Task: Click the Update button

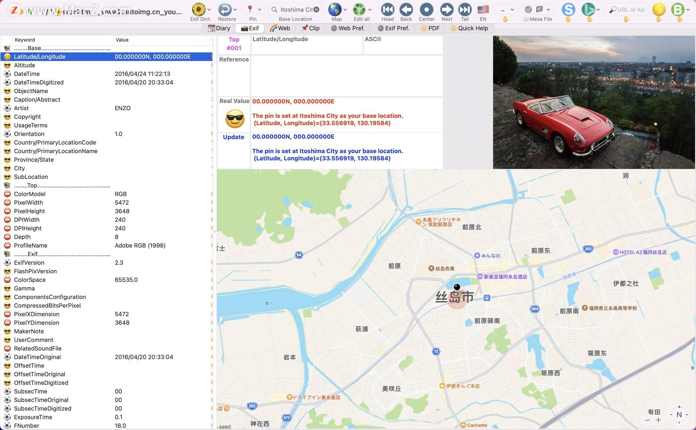Action: [233, 137]
